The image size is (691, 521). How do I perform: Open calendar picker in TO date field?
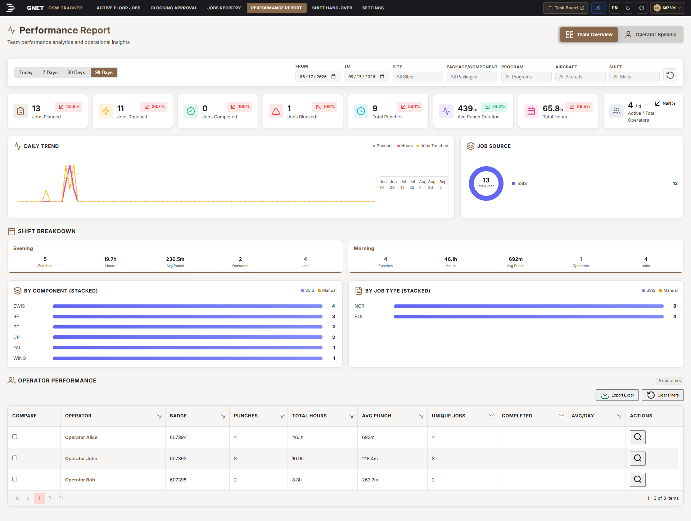382,77
